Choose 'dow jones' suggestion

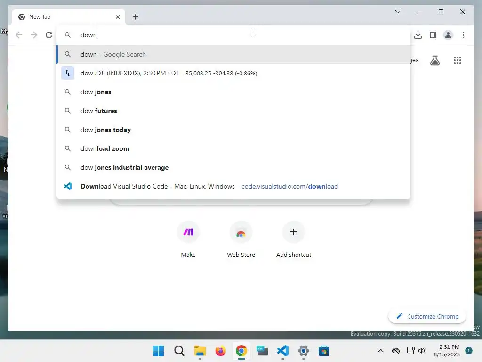click(x=233, y=92)
